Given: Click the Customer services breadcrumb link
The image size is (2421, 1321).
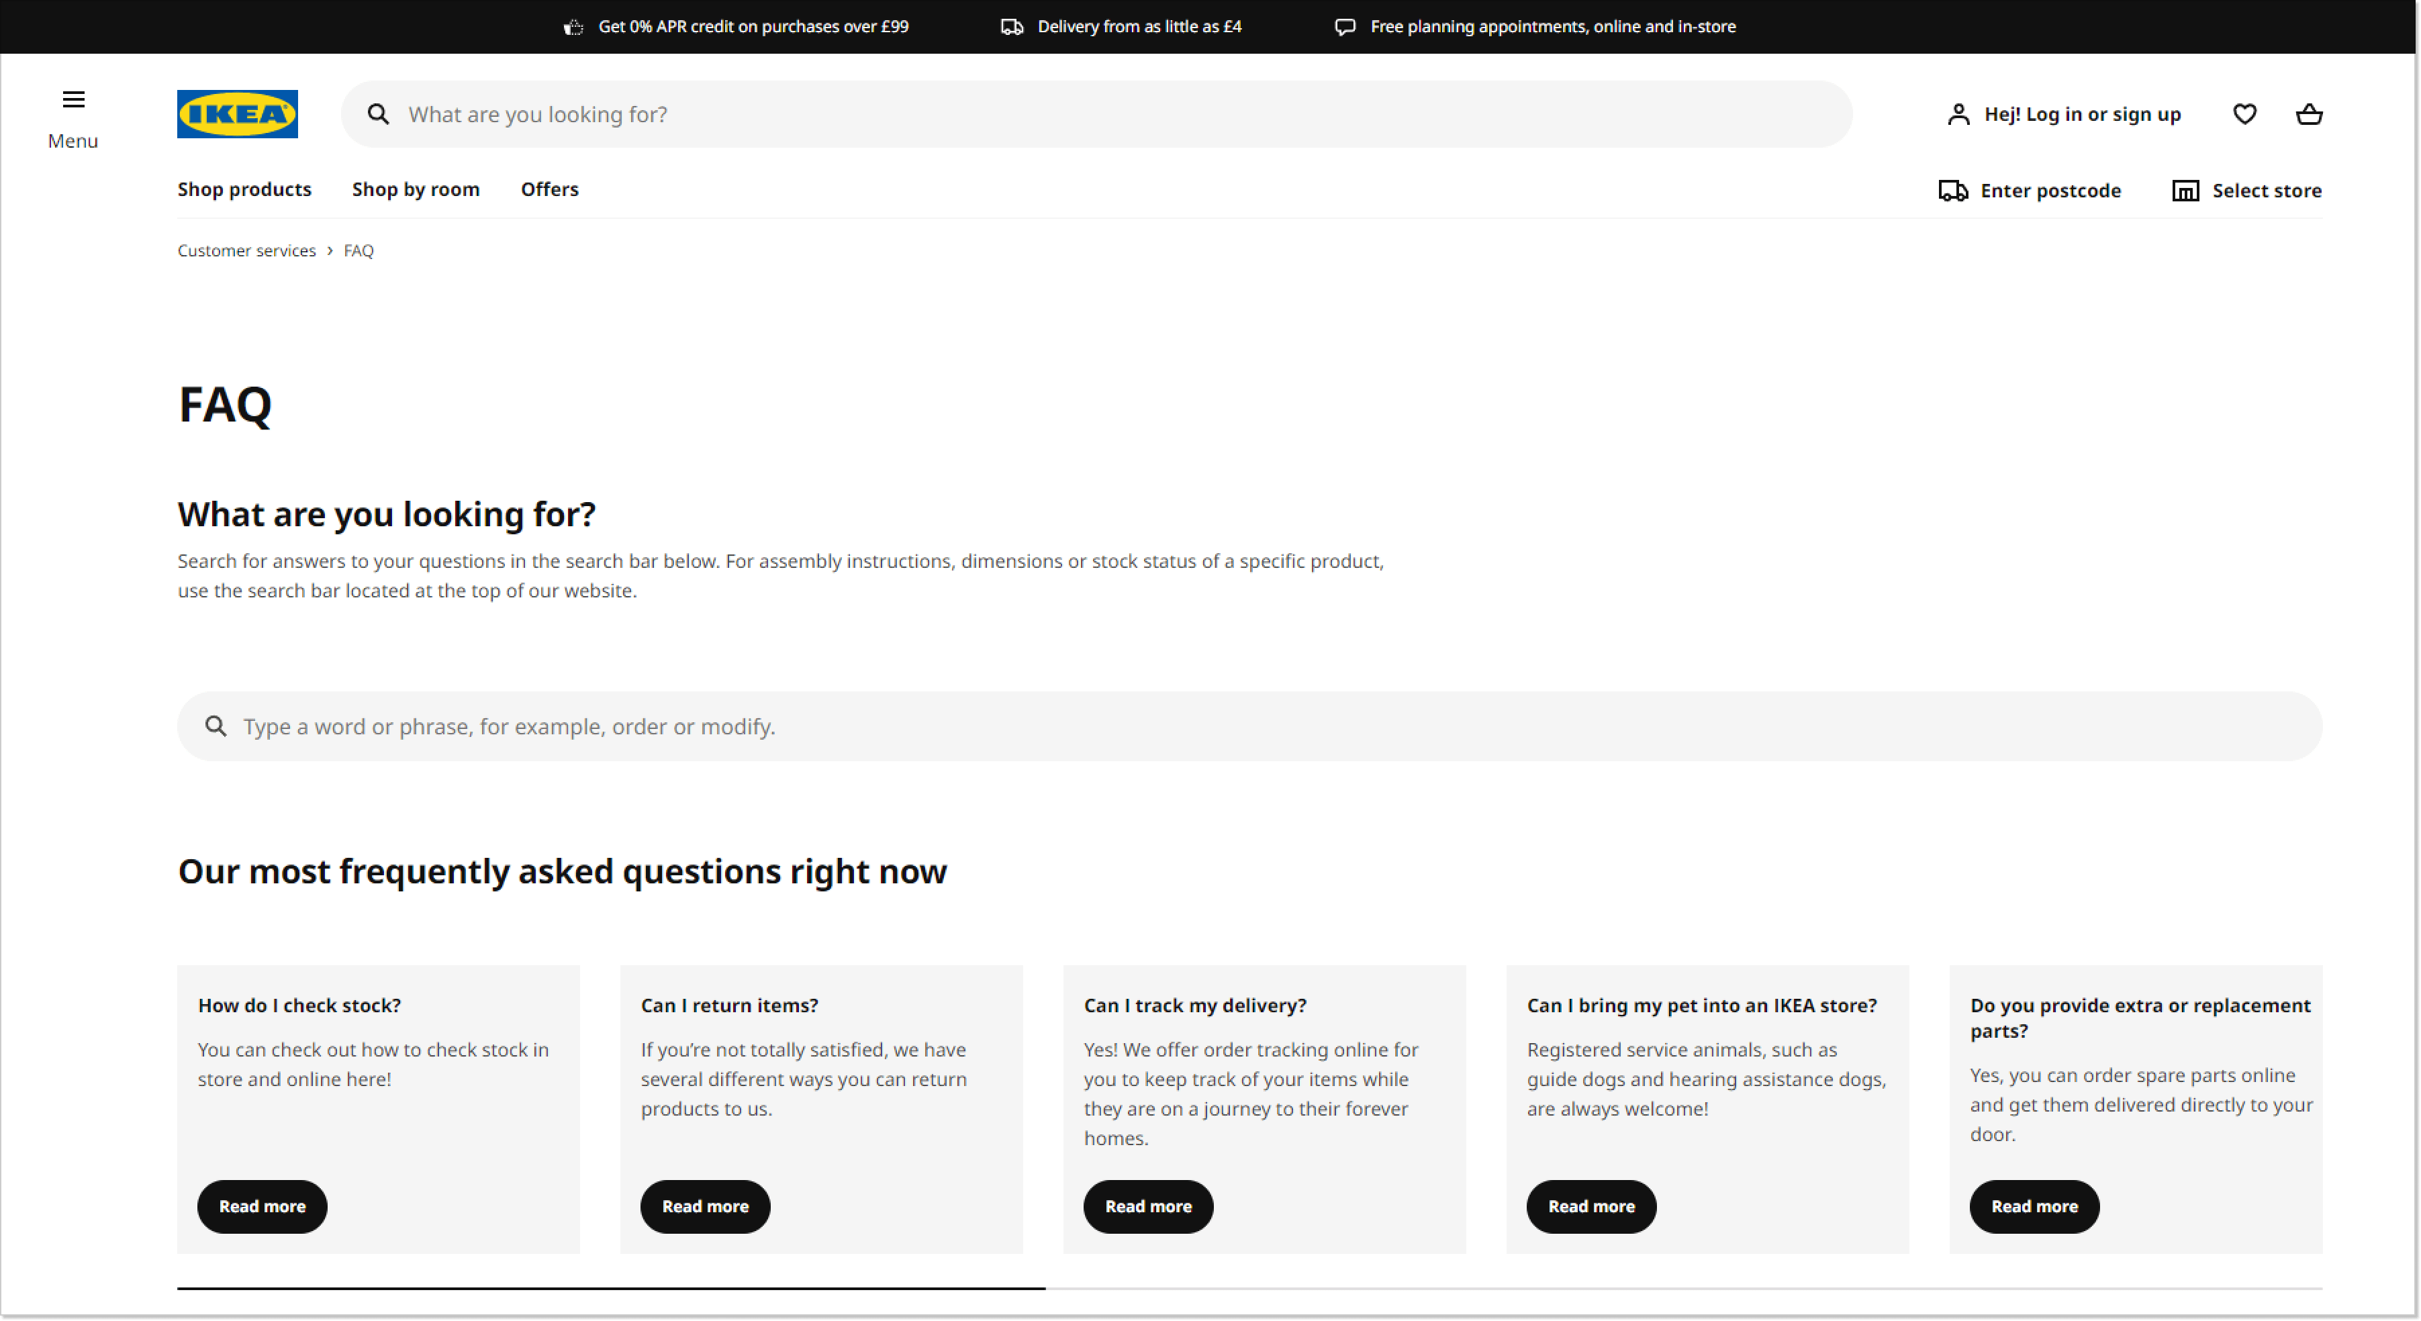Looking at the screenshot, I should click(x=246, y=250).
